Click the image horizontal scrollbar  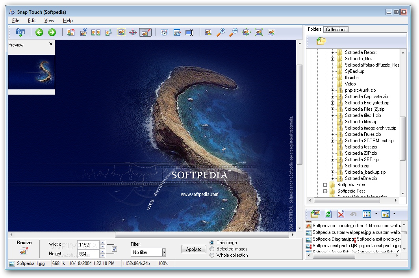(x=202, y=235)
